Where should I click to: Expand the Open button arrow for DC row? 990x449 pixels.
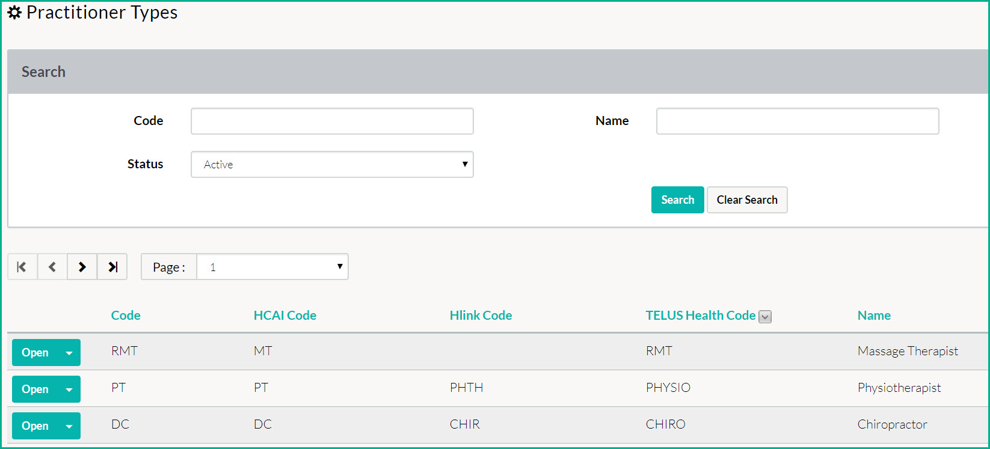[69, 426]
